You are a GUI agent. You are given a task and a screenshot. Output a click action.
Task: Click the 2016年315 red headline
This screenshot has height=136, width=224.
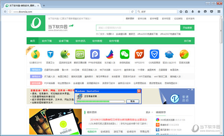coord(119,120)
